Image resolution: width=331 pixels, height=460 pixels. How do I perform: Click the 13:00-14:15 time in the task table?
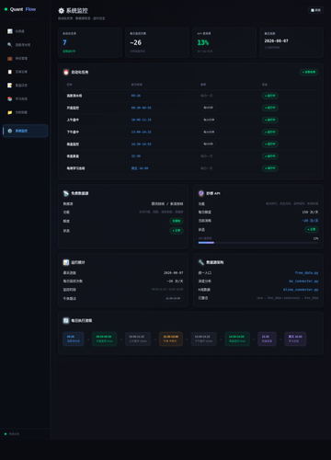click(x=142, y=132)
